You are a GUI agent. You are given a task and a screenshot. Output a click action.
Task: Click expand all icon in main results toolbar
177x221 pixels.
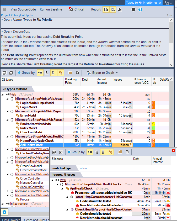(x=4, y=73)
